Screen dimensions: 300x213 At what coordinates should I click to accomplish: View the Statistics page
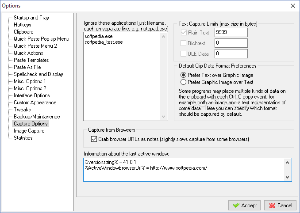click(23, 138)
